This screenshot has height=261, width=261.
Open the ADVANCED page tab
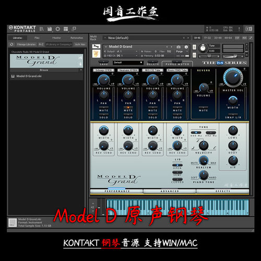coord(170,191)
